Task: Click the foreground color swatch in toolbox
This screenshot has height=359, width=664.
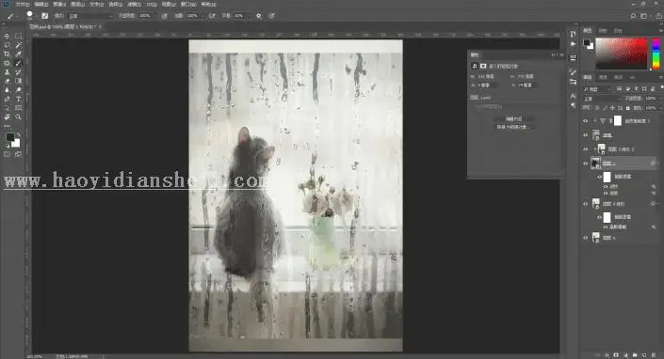Action: [x=10, y=137]
